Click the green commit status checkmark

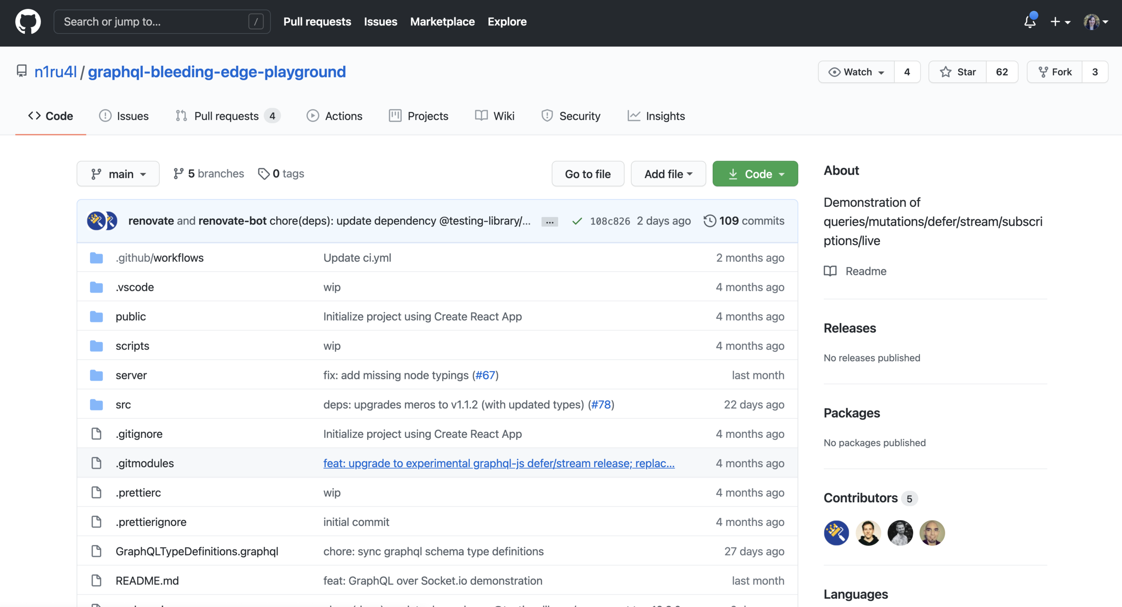click(x=577, y=221)
